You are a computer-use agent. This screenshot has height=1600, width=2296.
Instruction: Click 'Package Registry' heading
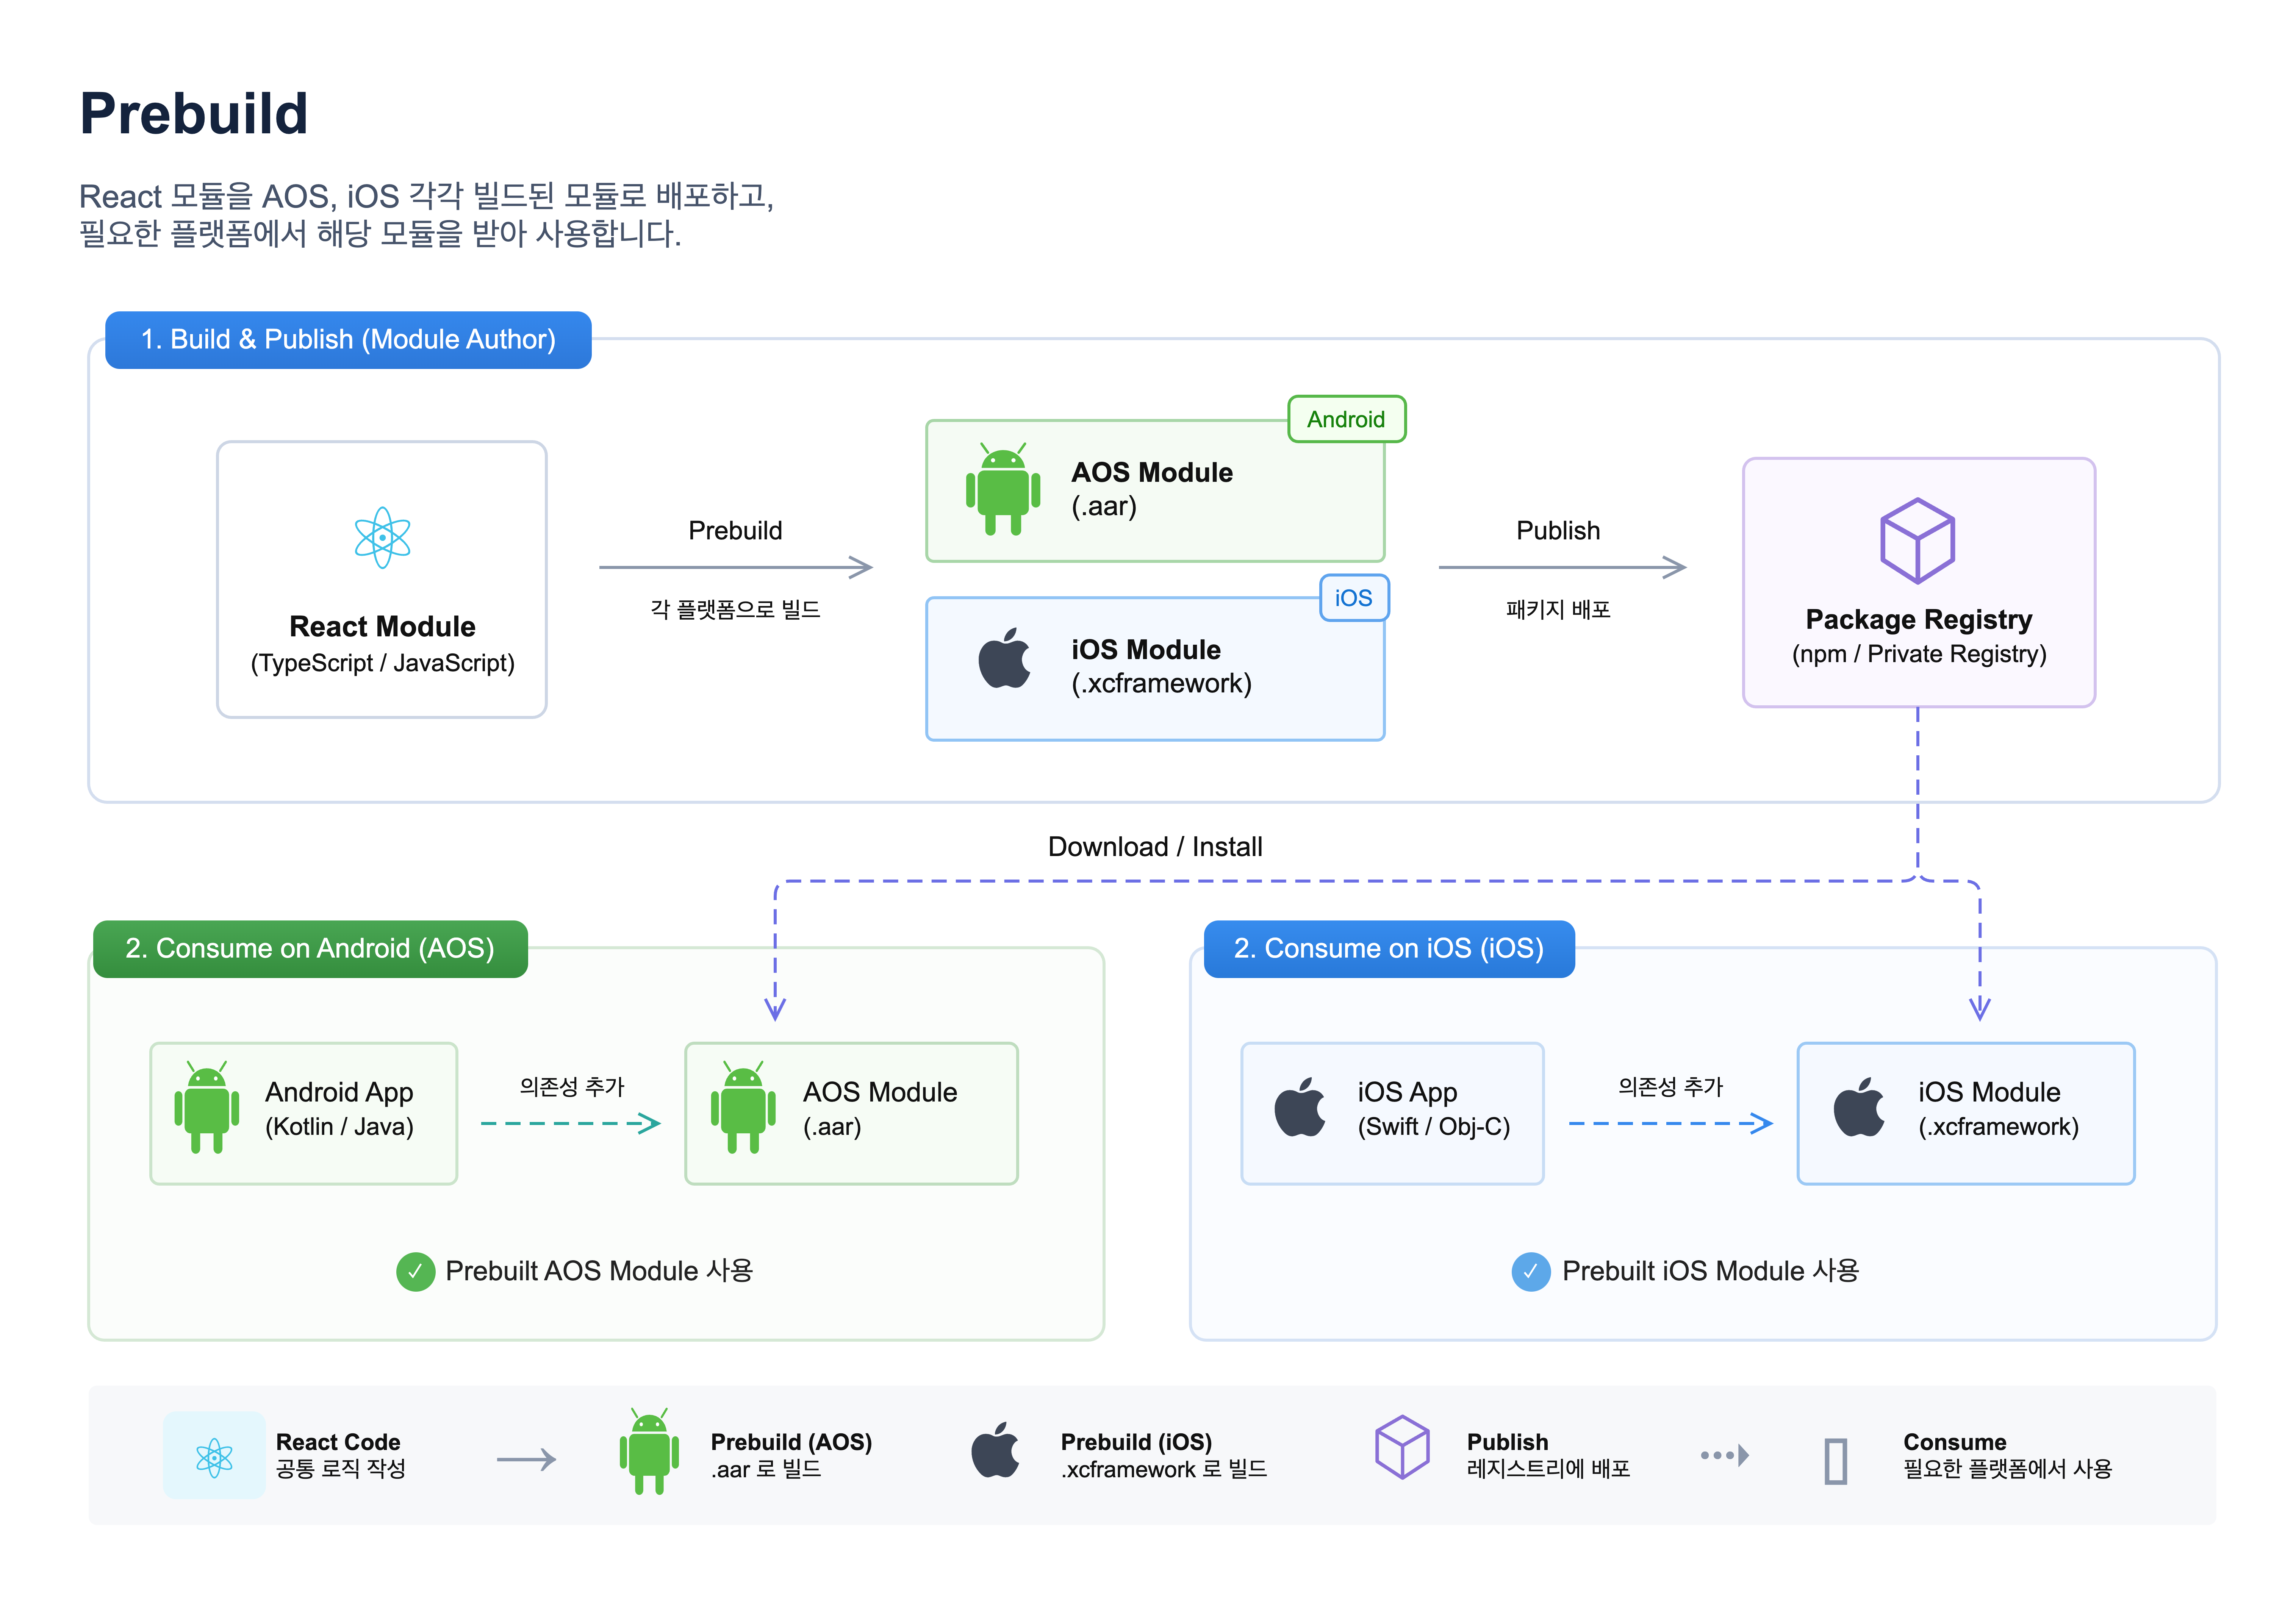pos(1919,620)
